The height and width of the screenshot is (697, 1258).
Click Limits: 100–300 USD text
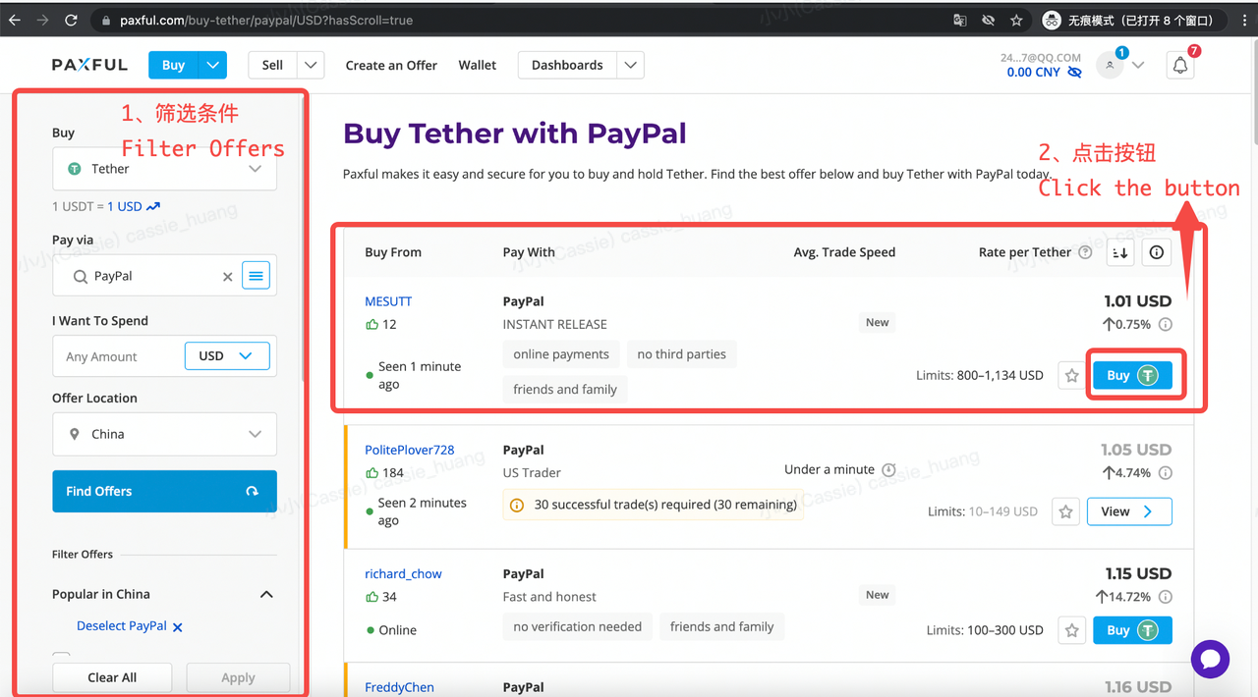tap(985, 630)
